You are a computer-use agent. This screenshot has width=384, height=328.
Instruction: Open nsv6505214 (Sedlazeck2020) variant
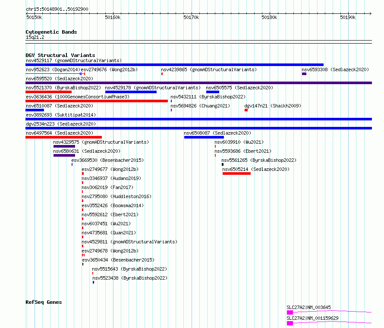pos(256,169)
